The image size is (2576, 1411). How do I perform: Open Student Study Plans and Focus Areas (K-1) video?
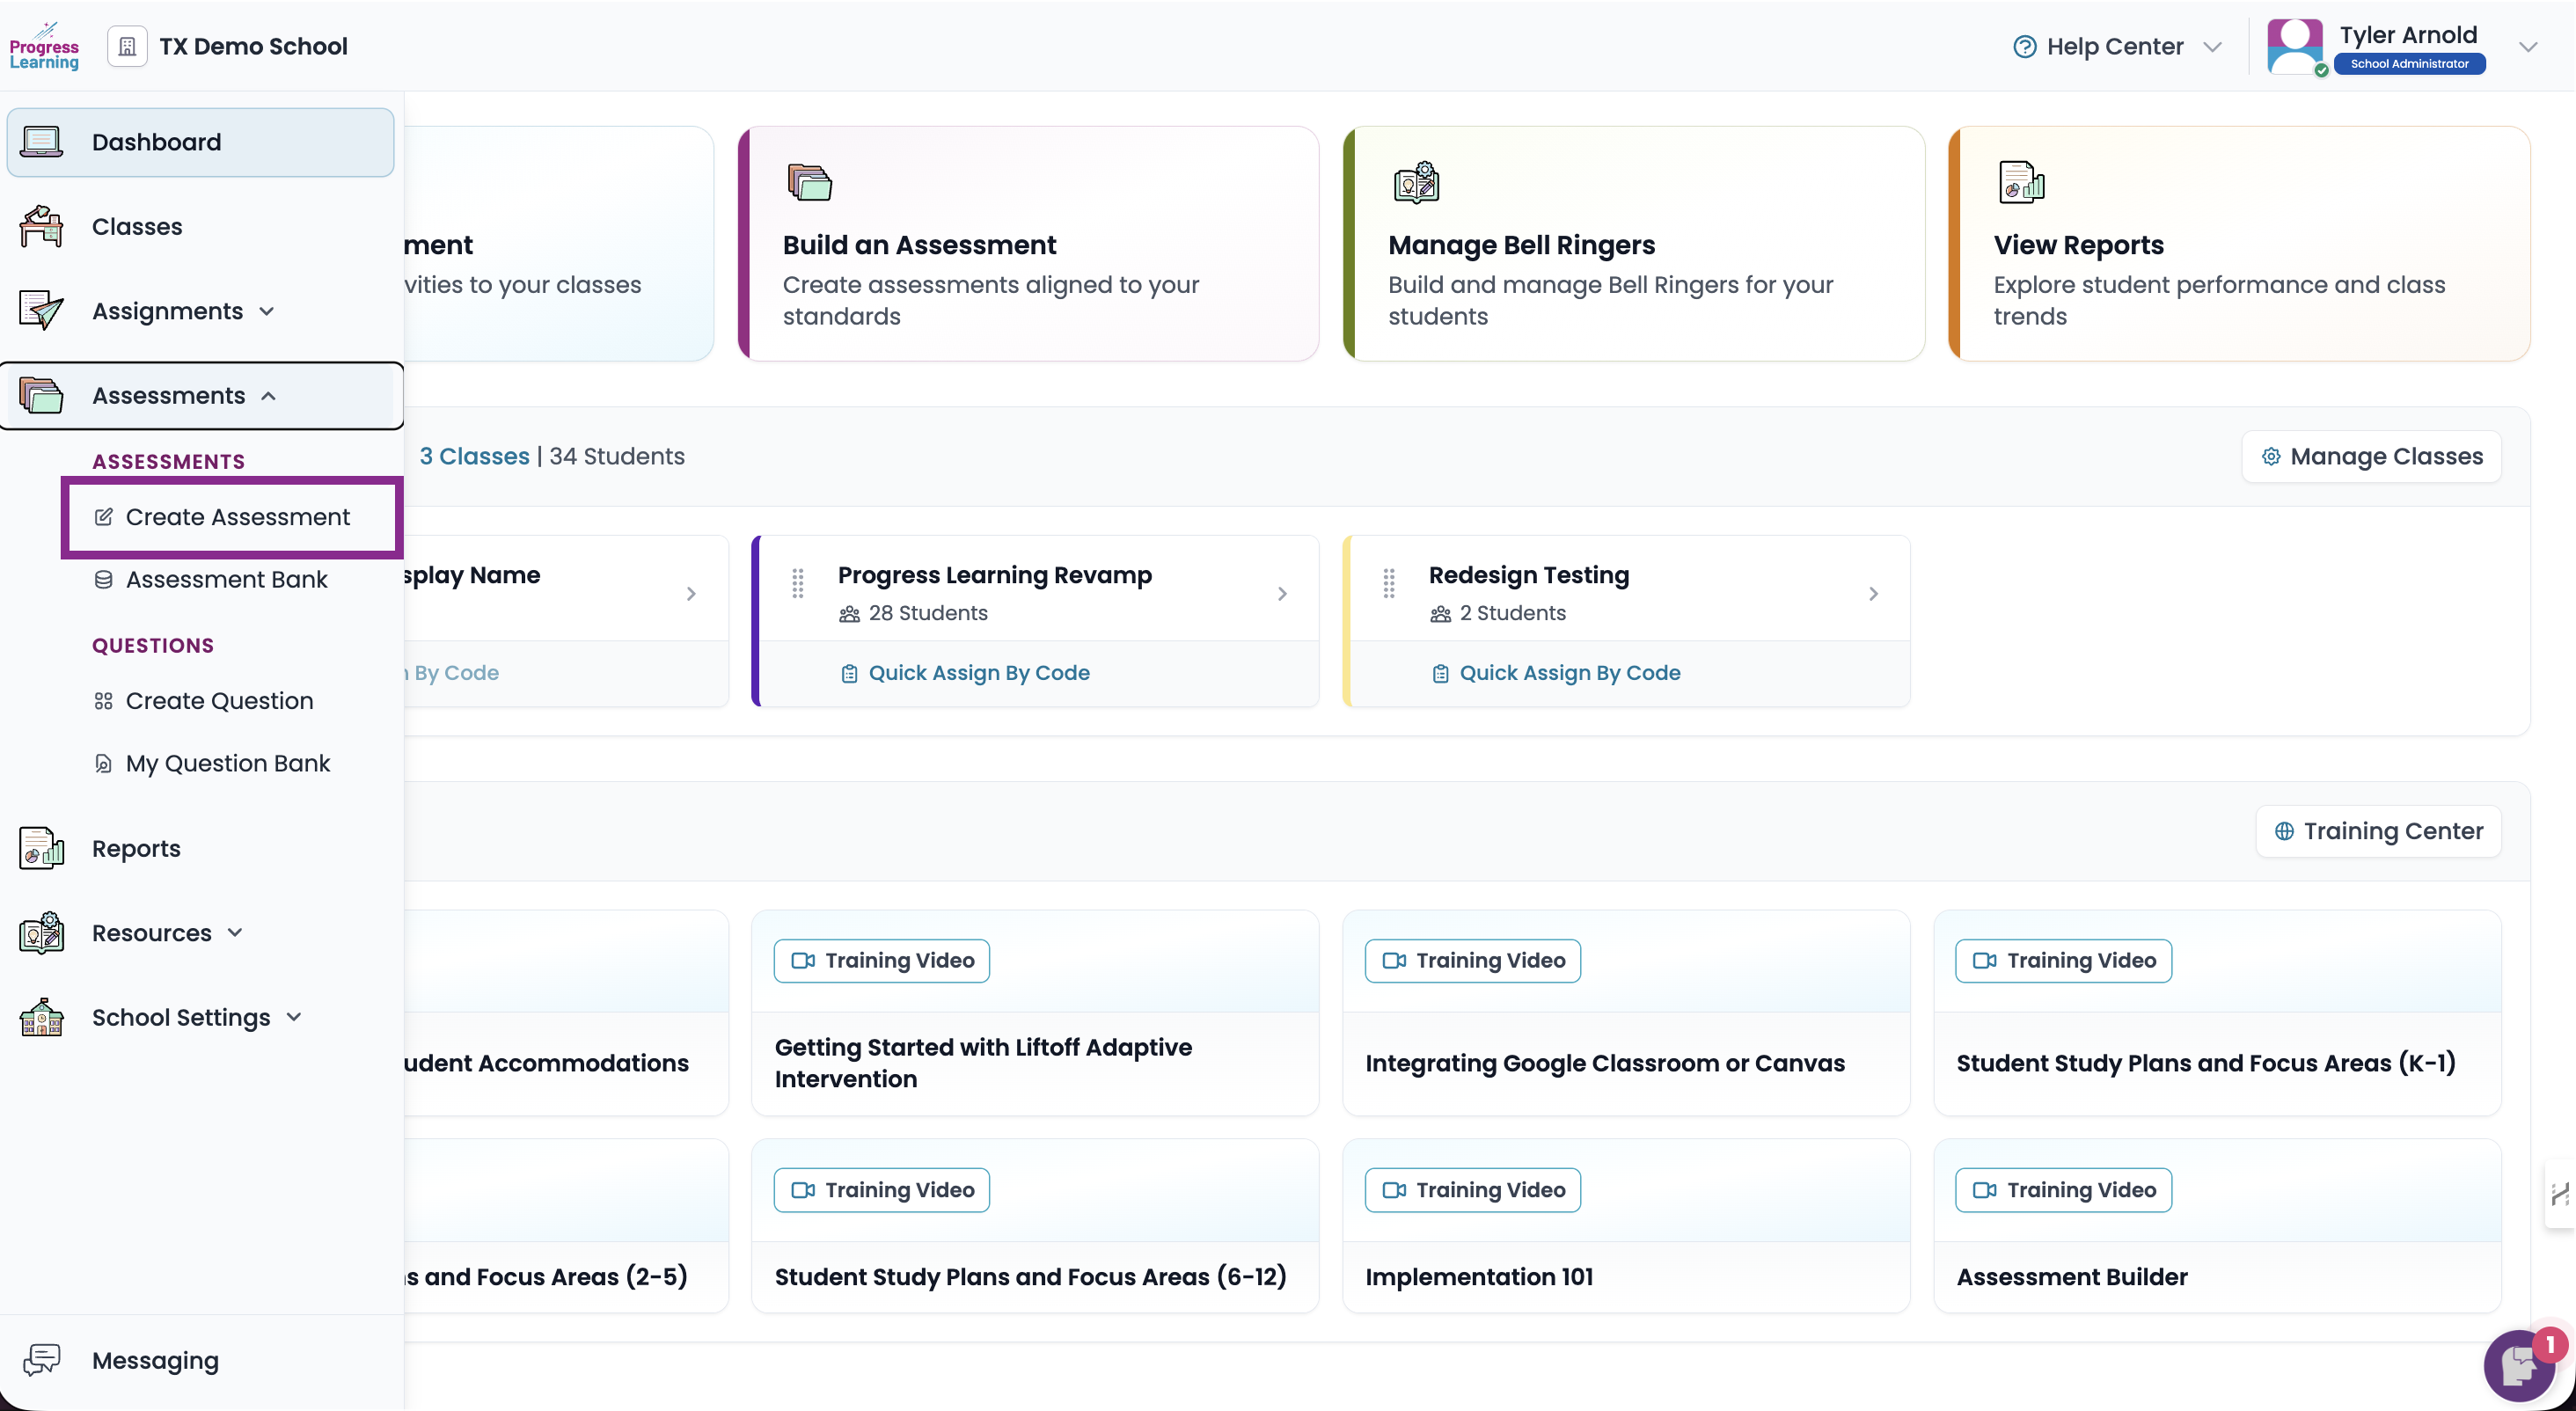[x=2217, y=1013]
